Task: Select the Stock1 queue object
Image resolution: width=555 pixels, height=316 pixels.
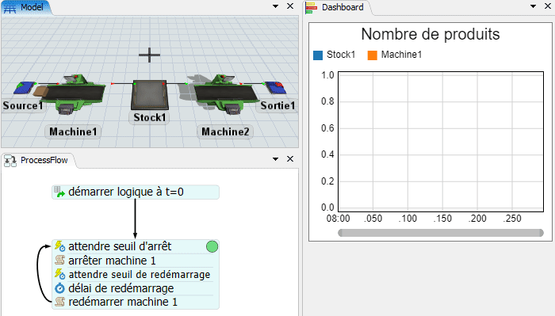Action: point(149,95)
